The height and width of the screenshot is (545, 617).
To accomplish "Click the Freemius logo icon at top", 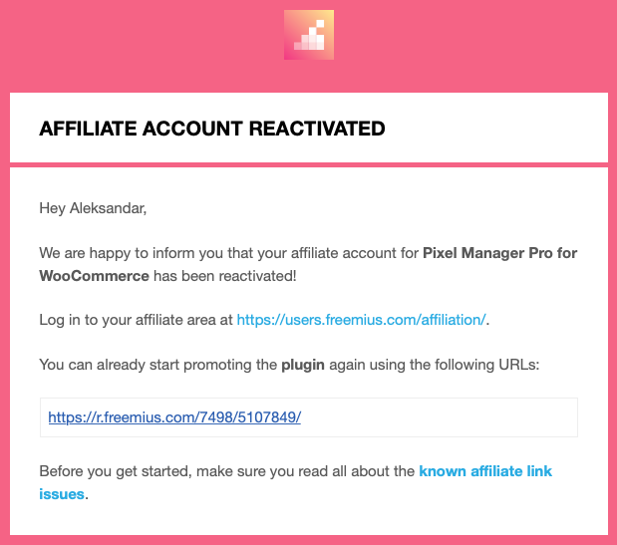I will click(309, 35).
